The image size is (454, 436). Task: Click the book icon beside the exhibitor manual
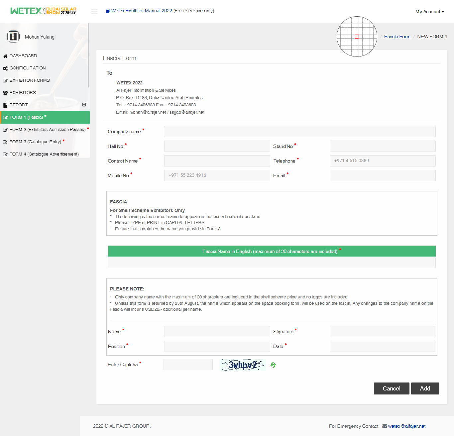pyautogui.click(x=107, y=11)
